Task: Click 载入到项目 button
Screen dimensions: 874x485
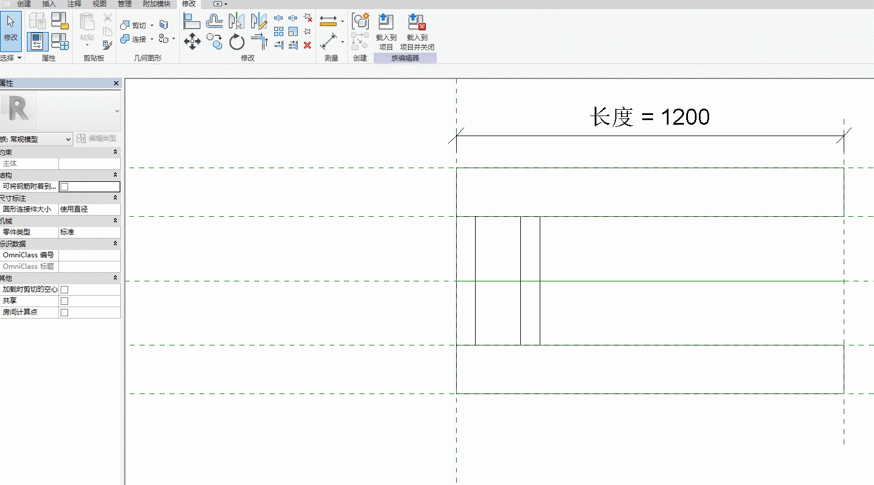Action: (x=386, y=32)
